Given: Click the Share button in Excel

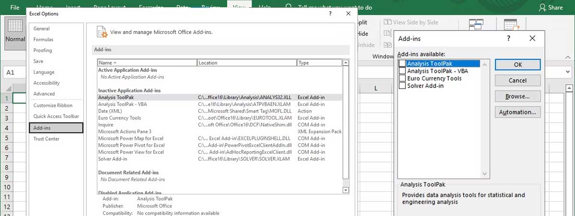Looking at the screenshot, I should [x=551, y=8].
